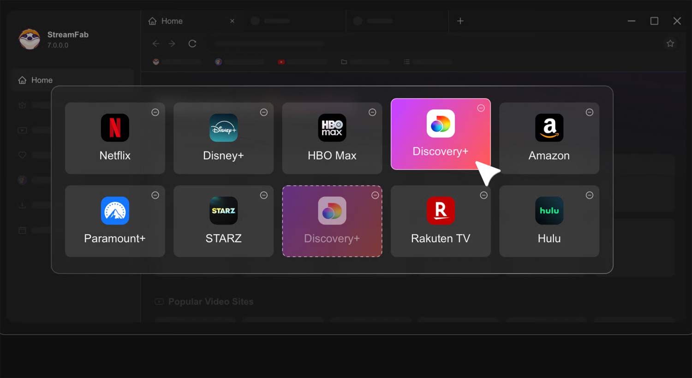The image size is (692, 378).
Task: Launch the Paramount+ mountain icon
Action: tap(115, 210)
